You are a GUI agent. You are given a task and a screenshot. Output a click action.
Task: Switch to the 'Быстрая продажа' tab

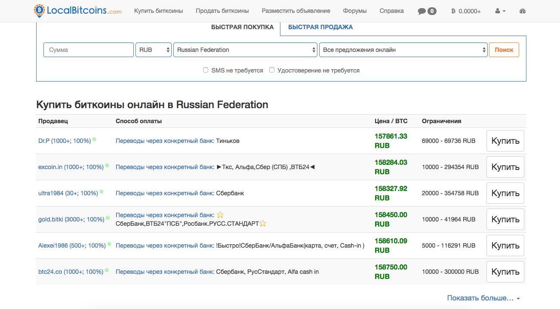coord(320,27)
